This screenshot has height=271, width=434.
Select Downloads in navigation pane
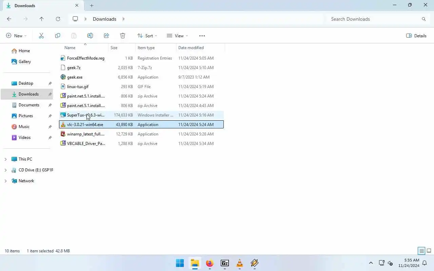coord(27,94)
